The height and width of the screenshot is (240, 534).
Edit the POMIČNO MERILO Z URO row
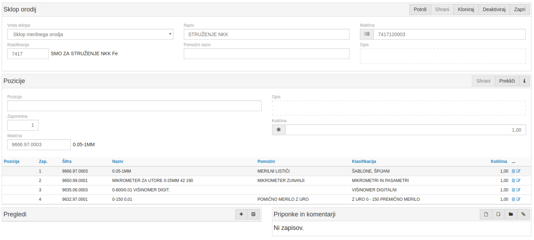pos(519,200)
